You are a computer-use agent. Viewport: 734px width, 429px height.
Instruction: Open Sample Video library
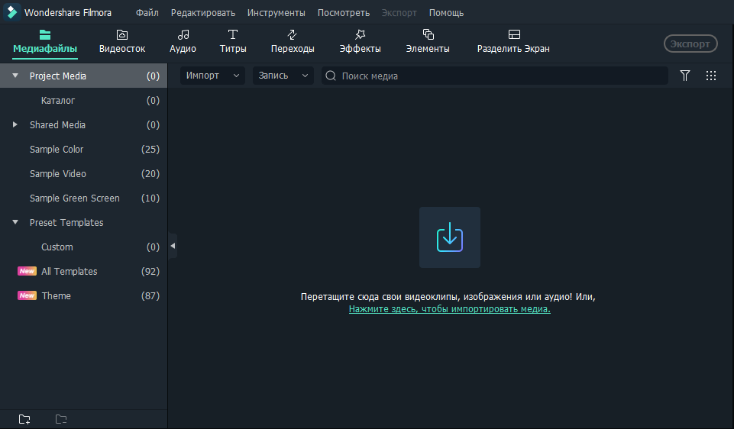pos(83,173)
